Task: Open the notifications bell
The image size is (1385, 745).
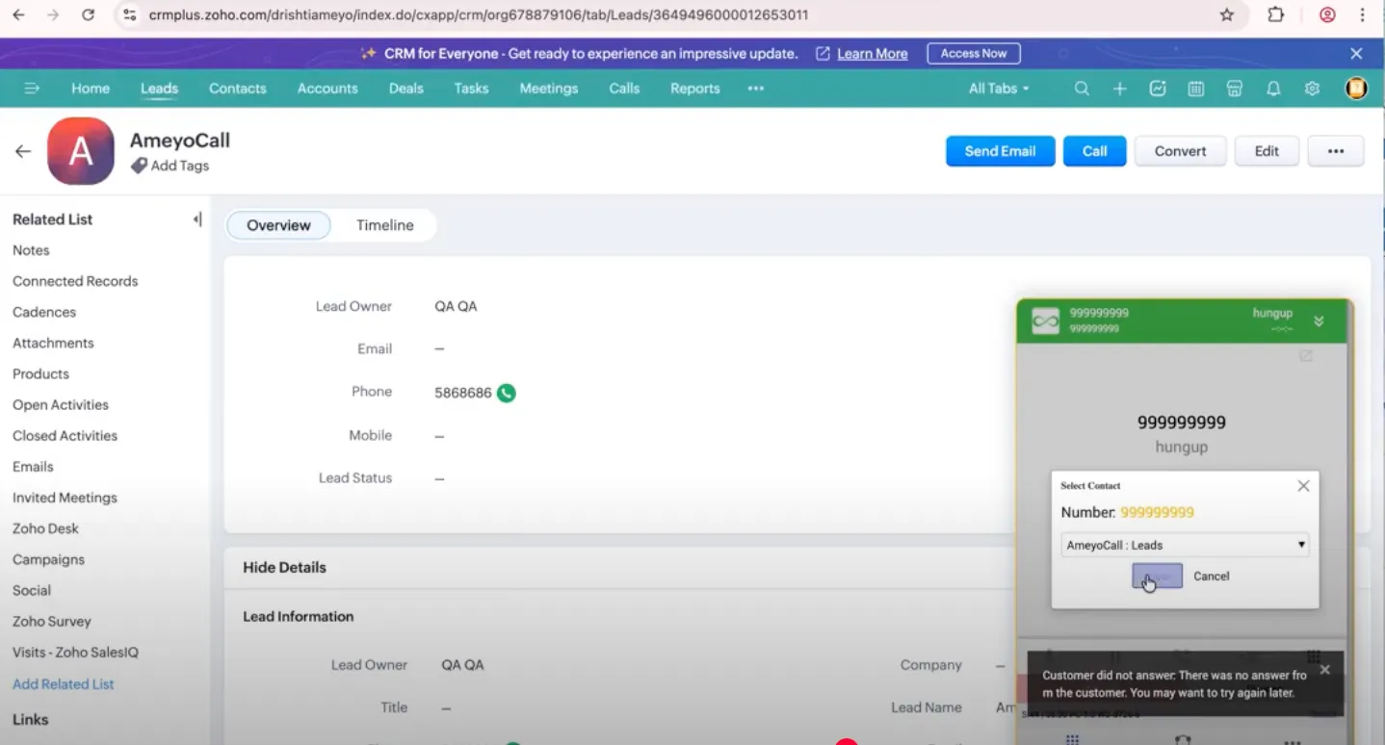Action: (x=1273, y=89)
